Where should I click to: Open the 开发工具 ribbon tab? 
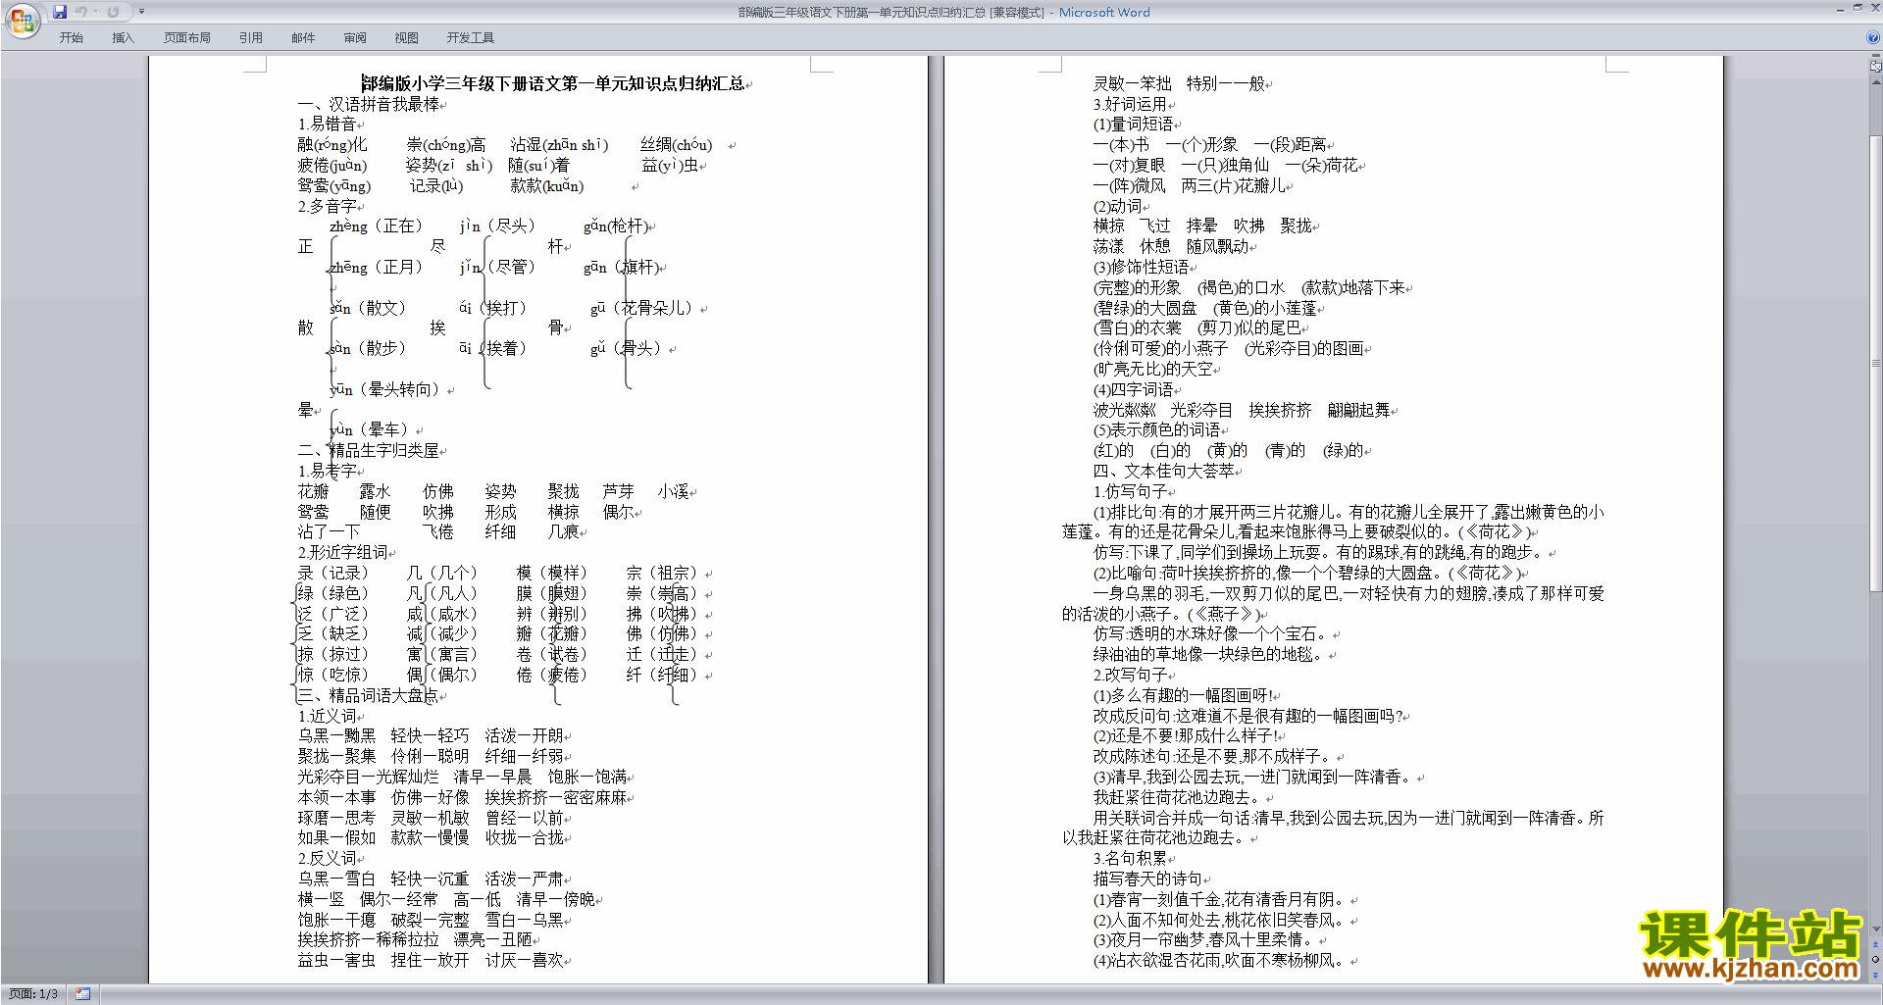click(x=470, y=38)
